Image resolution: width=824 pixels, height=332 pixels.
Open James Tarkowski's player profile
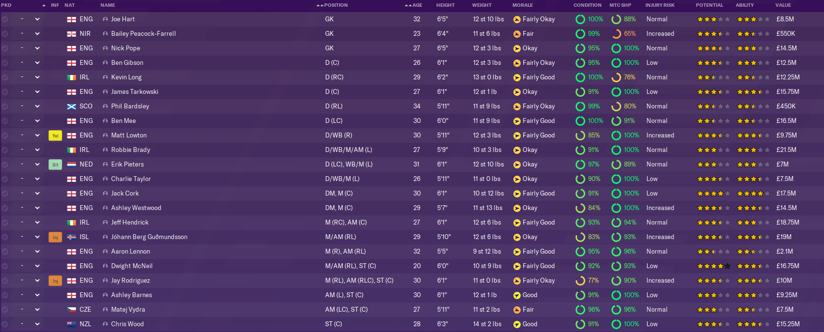[x=134, y=92]
